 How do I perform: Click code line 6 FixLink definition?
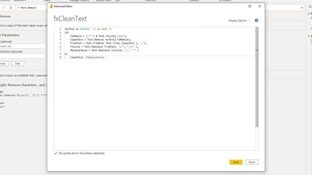pyautogui.click(x=104, y=47)
